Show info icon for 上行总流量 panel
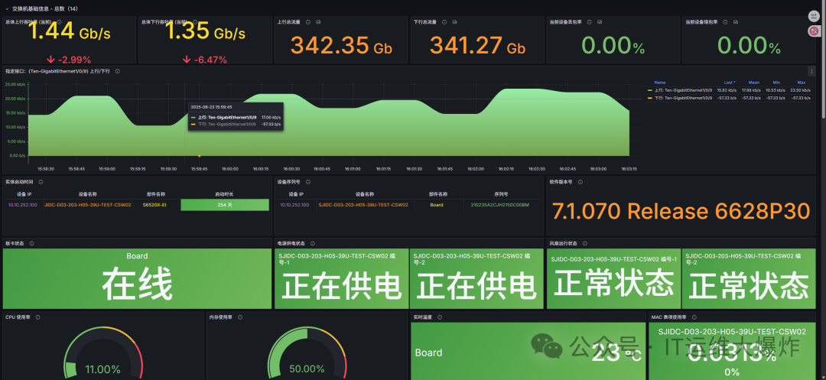Viewport: 826px width, 380px height. (308, 22)
